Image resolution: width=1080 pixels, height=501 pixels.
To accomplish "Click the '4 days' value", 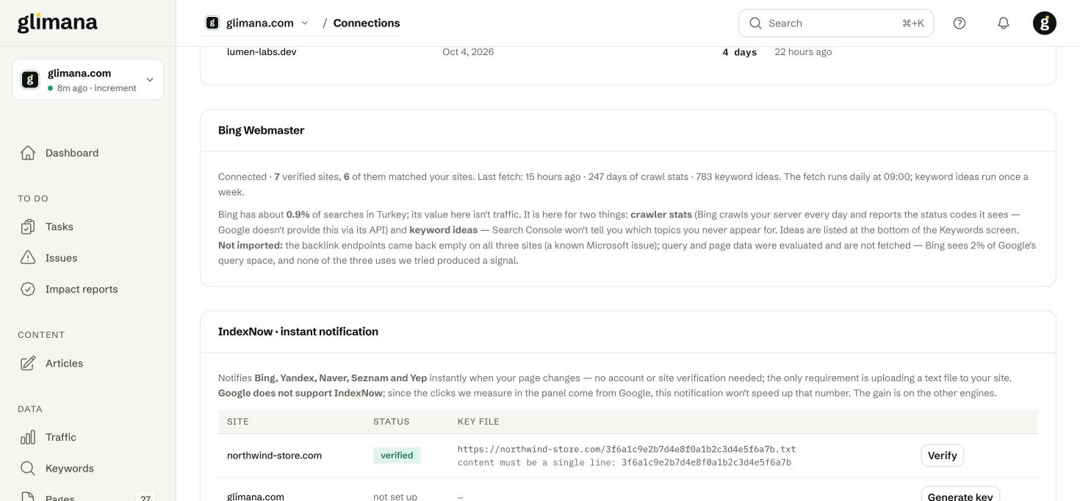I will [740, 52].
